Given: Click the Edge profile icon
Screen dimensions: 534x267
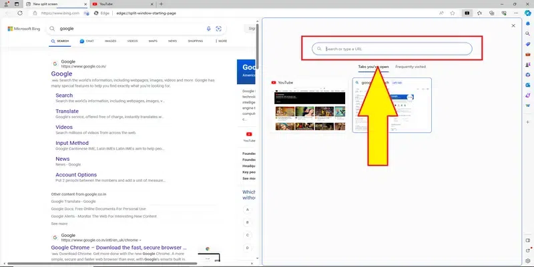Looking at the screenshot, I should 6,4.
